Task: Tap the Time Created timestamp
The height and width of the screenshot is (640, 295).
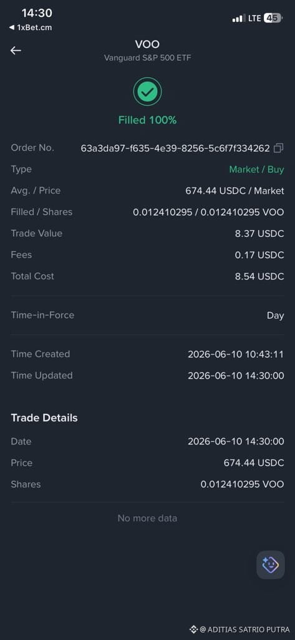Action: tap(236, 354)
